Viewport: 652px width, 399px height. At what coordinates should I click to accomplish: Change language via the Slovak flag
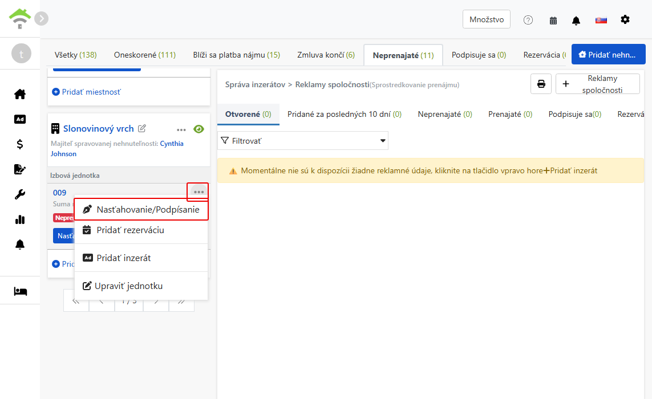pos(601,20)
